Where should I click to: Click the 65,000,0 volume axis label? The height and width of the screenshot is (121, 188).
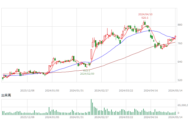point(183,105)
